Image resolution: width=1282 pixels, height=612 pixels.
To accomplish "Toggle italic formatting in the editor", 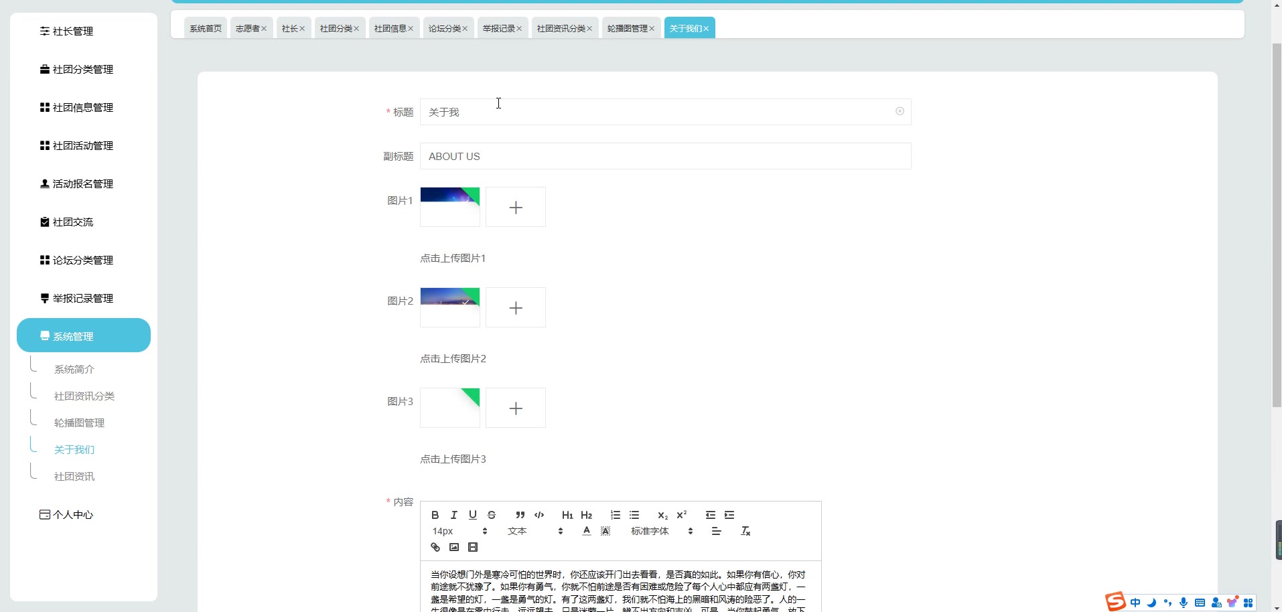I will 453,515.
